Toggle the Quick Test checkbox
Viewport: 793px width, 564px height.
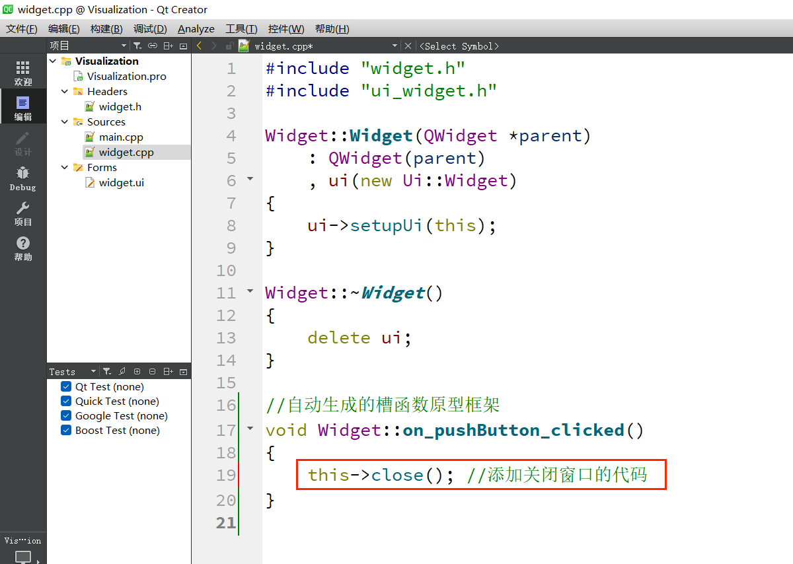(x=66, y=401)
